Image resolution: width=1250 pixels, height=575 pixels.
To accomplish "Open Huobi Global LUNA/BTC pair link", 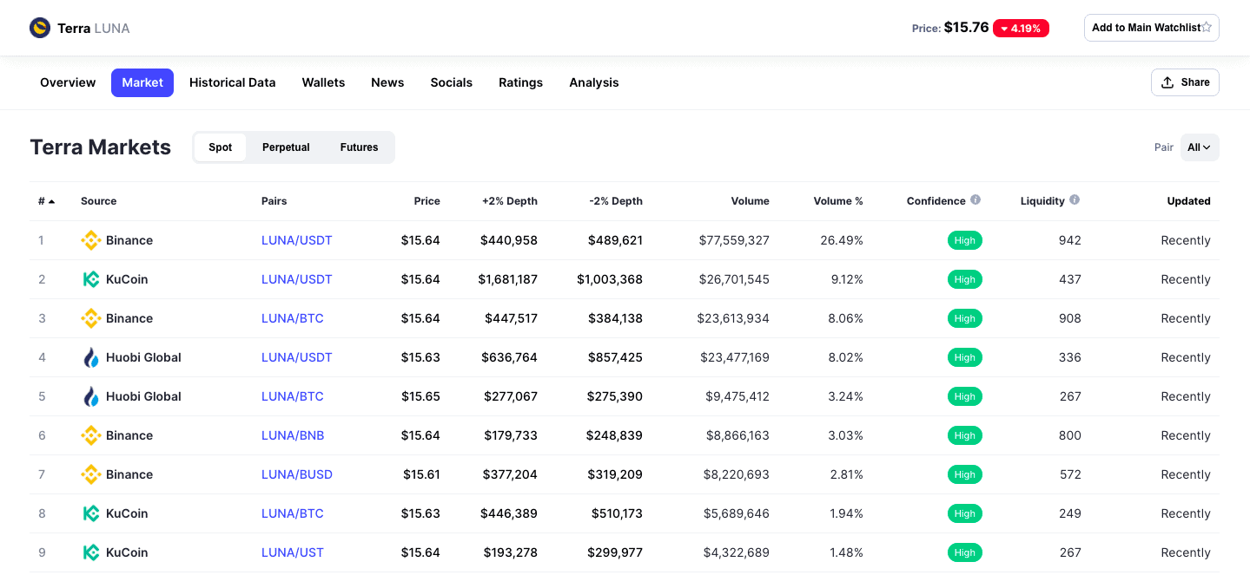I will click(x=293, y=396).
